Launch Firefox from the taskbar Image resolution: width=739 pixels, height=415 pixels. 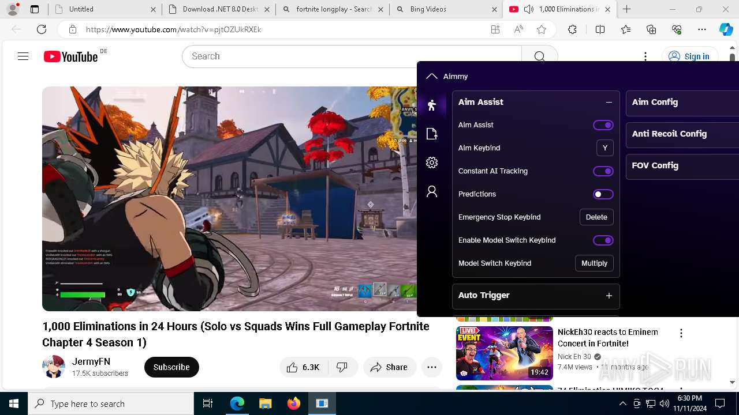(x=294, y=403)
